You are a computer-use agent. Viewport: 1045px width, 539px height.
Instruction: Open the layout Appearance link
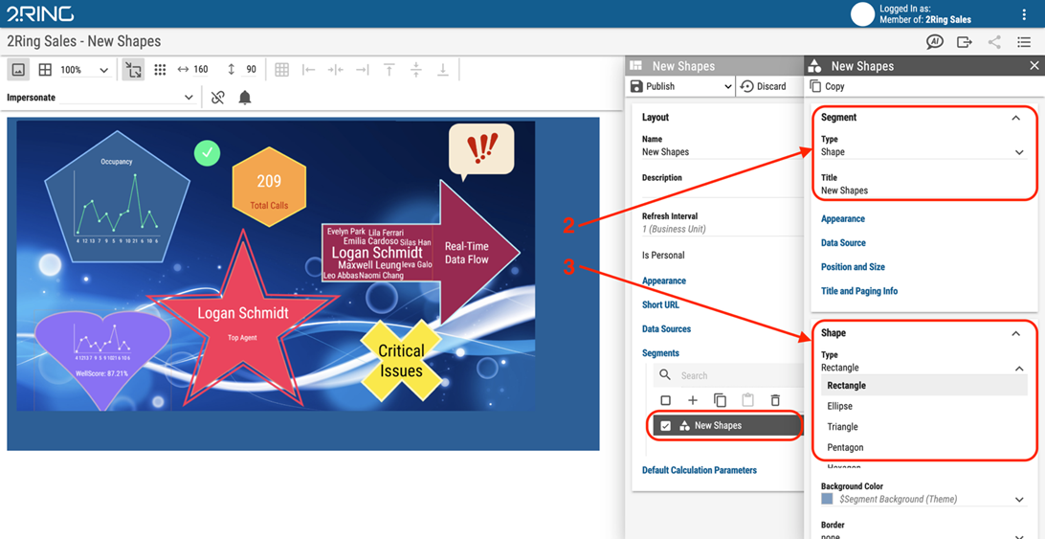(664, 281)
